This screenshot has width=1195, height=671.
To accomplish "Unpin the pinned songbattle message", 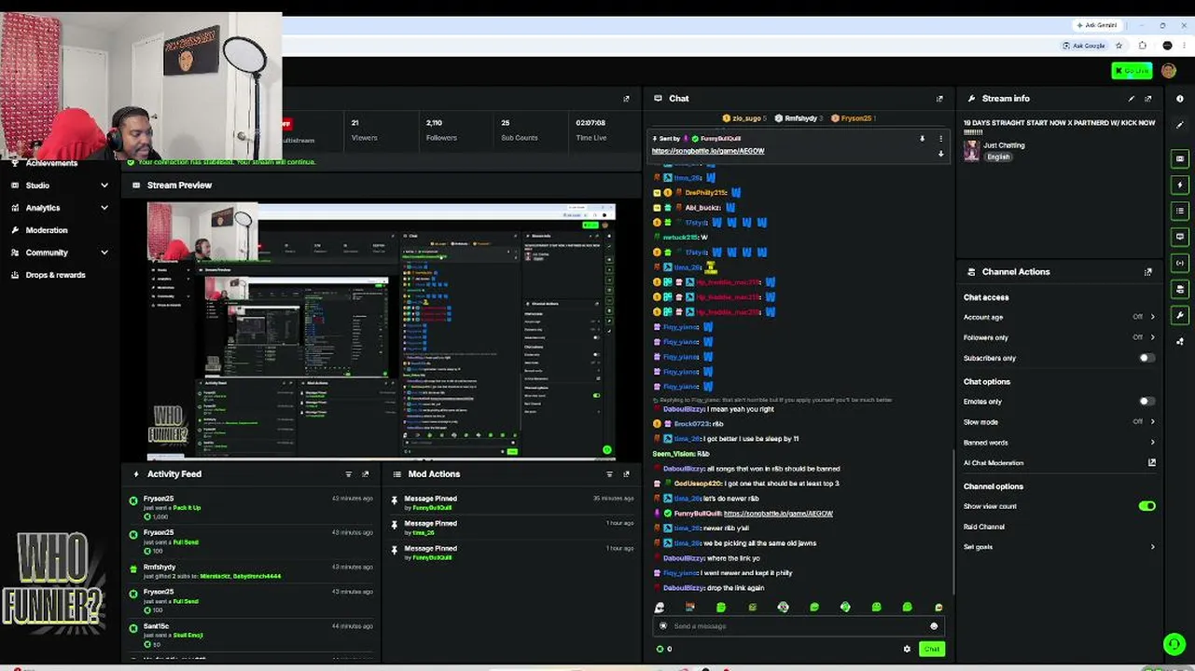I will coord(922,139).
